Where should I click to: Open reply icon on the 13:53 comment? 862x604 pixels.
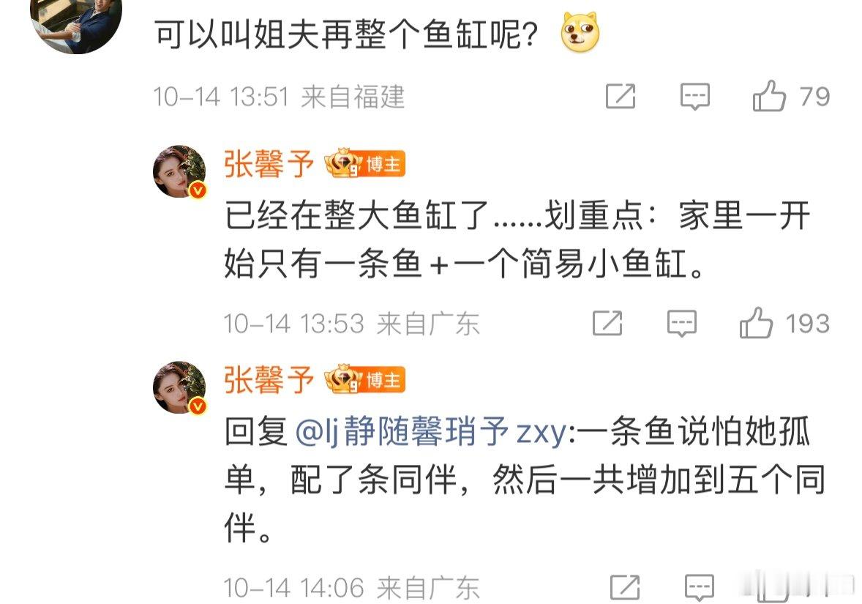point(682,324)
